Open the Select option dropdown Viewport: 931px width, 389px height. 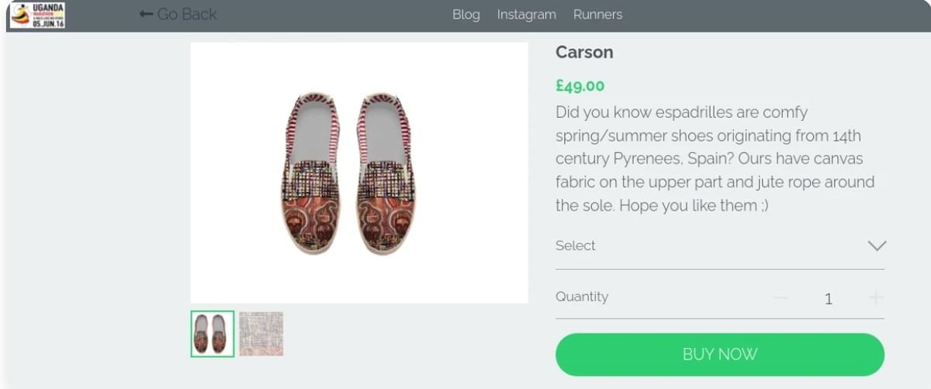click(720, 246)
